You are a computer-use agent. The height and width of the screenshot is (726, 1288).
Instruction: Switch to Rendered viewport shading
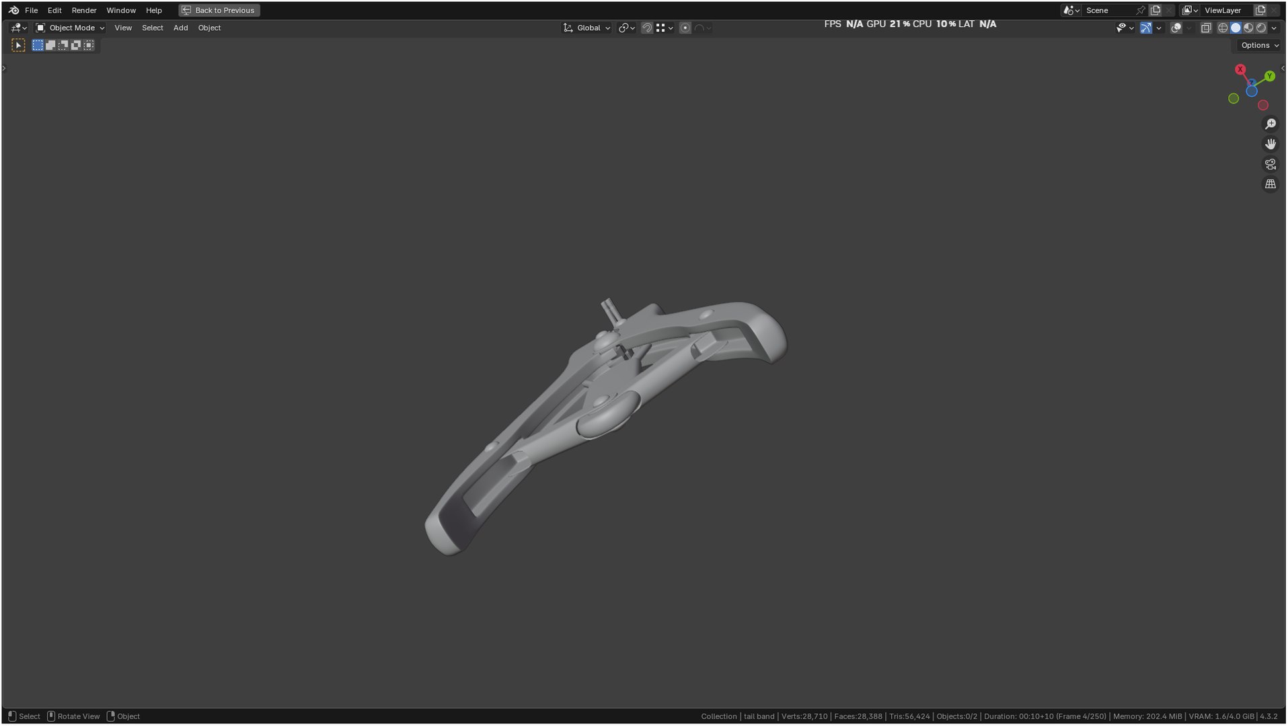pyautogui.click(x=1261, y=28)
